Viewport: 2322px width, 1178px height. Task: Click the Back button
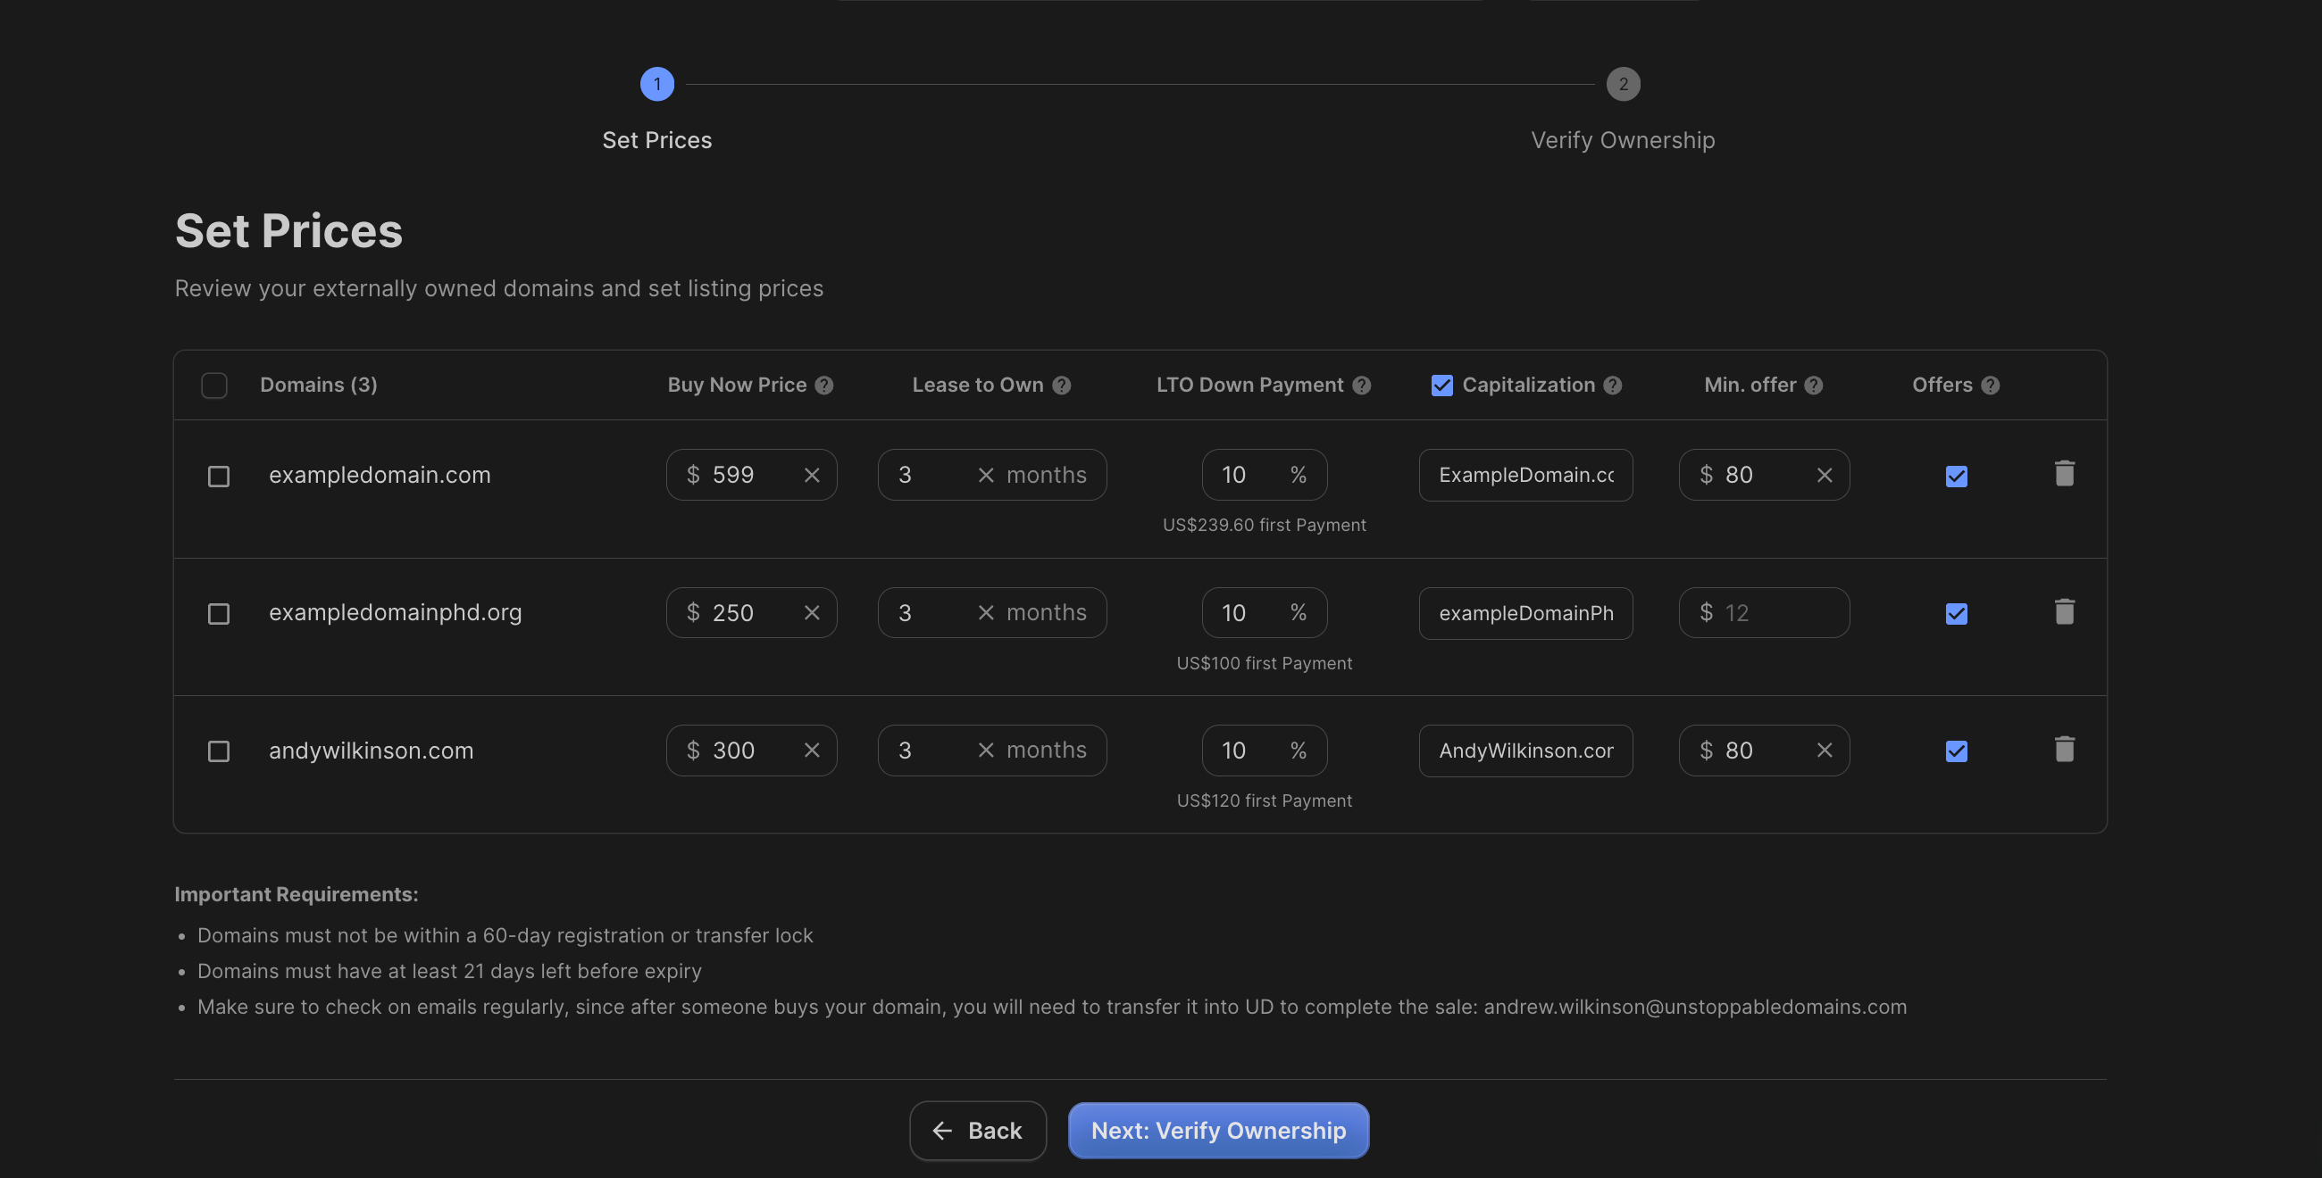point(977,1131)
